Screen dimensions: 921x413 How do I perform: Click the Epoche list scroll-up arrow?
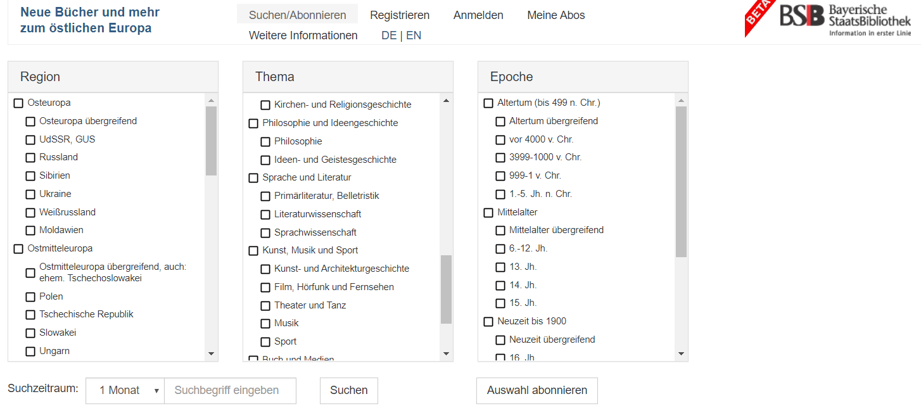click(x=681, y=101)
